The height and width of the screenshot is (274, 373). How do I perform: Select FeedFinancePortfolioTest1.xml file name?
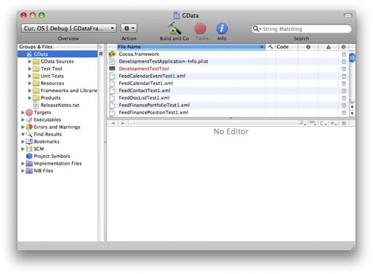pyautogui.click(x=154, y=105)
